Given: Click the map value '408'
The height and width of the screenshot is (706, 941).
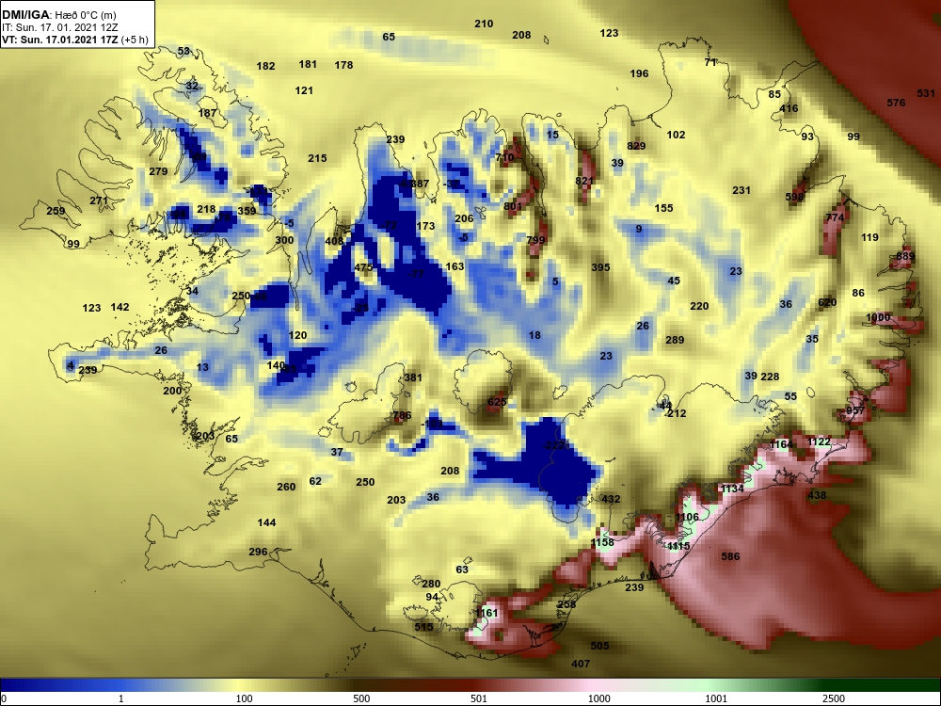Looking at the screenshot, I should [334, 241].
